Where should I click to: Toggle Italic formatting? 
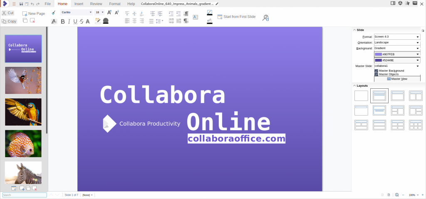tap(69, 22)
